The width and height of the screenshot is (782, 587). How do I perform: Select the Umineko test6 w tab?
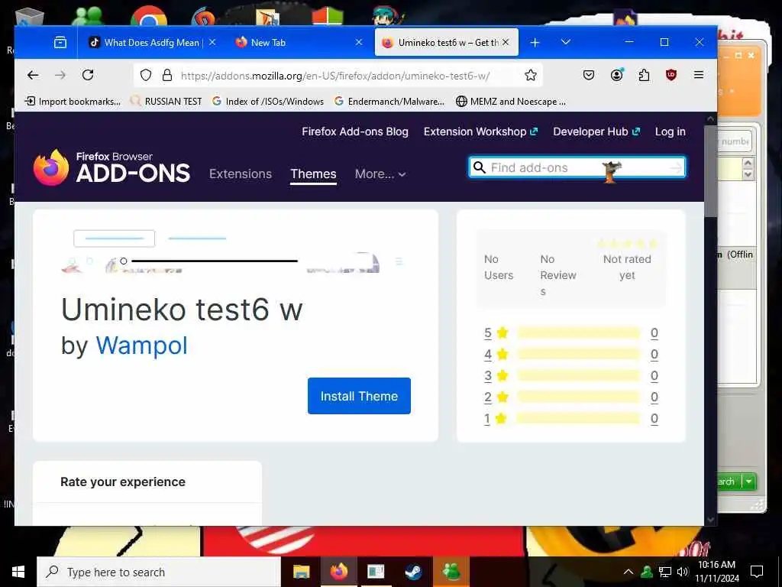coord(446,43)
